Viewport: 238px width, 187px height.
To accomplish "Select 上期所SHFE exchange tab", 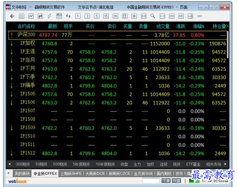I will [x=71, y=174].
